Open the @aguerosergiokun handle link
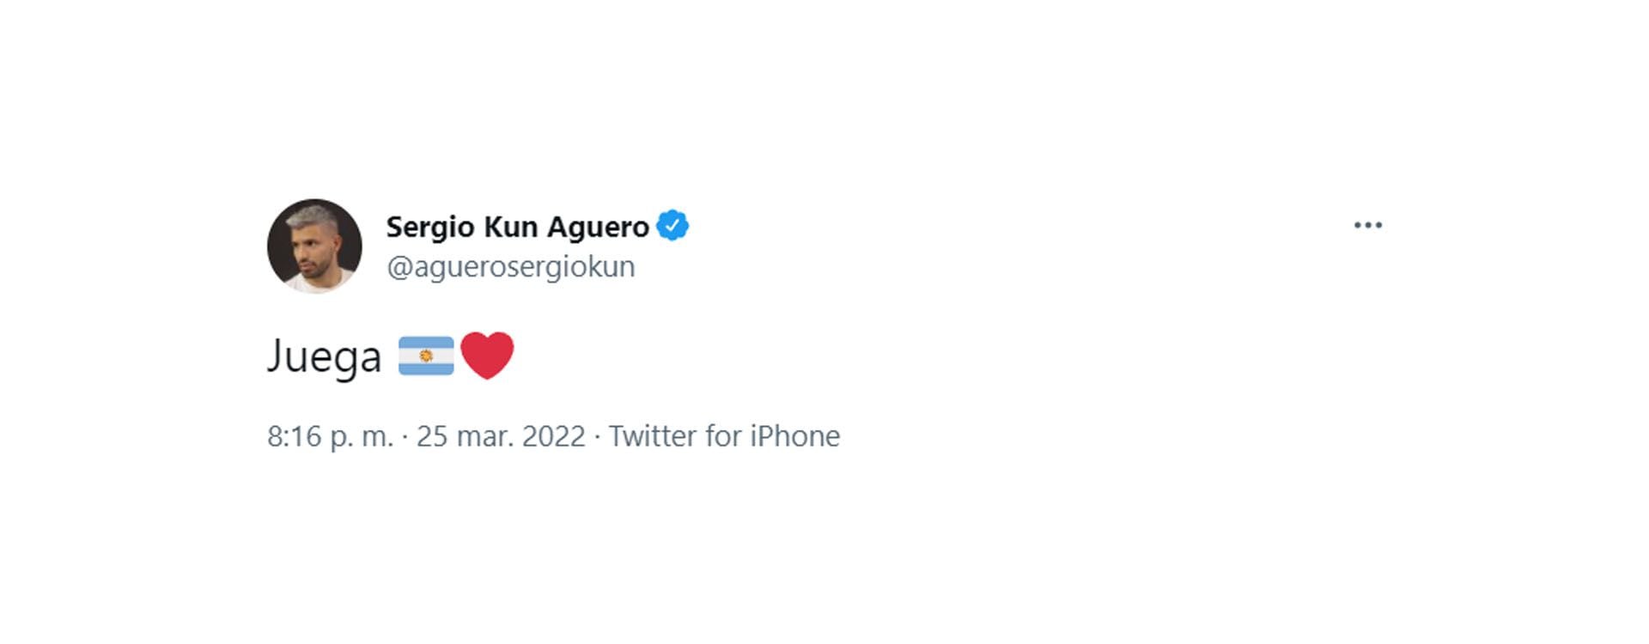The height and width of the screenshot is (644, 1649). pos(510,267)
